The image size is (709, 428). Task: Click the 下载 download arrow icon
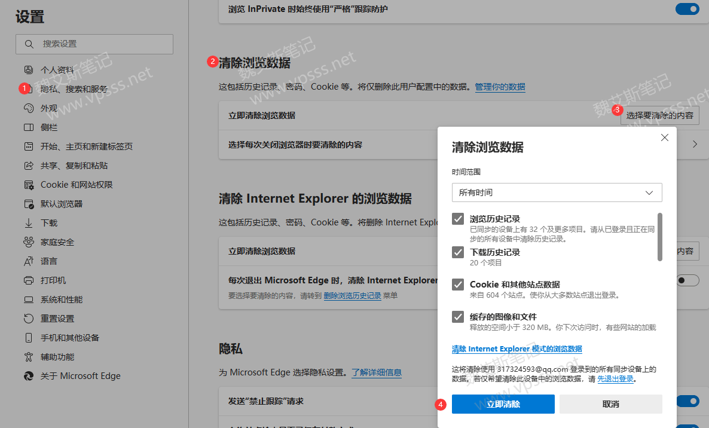click(29, 223)
